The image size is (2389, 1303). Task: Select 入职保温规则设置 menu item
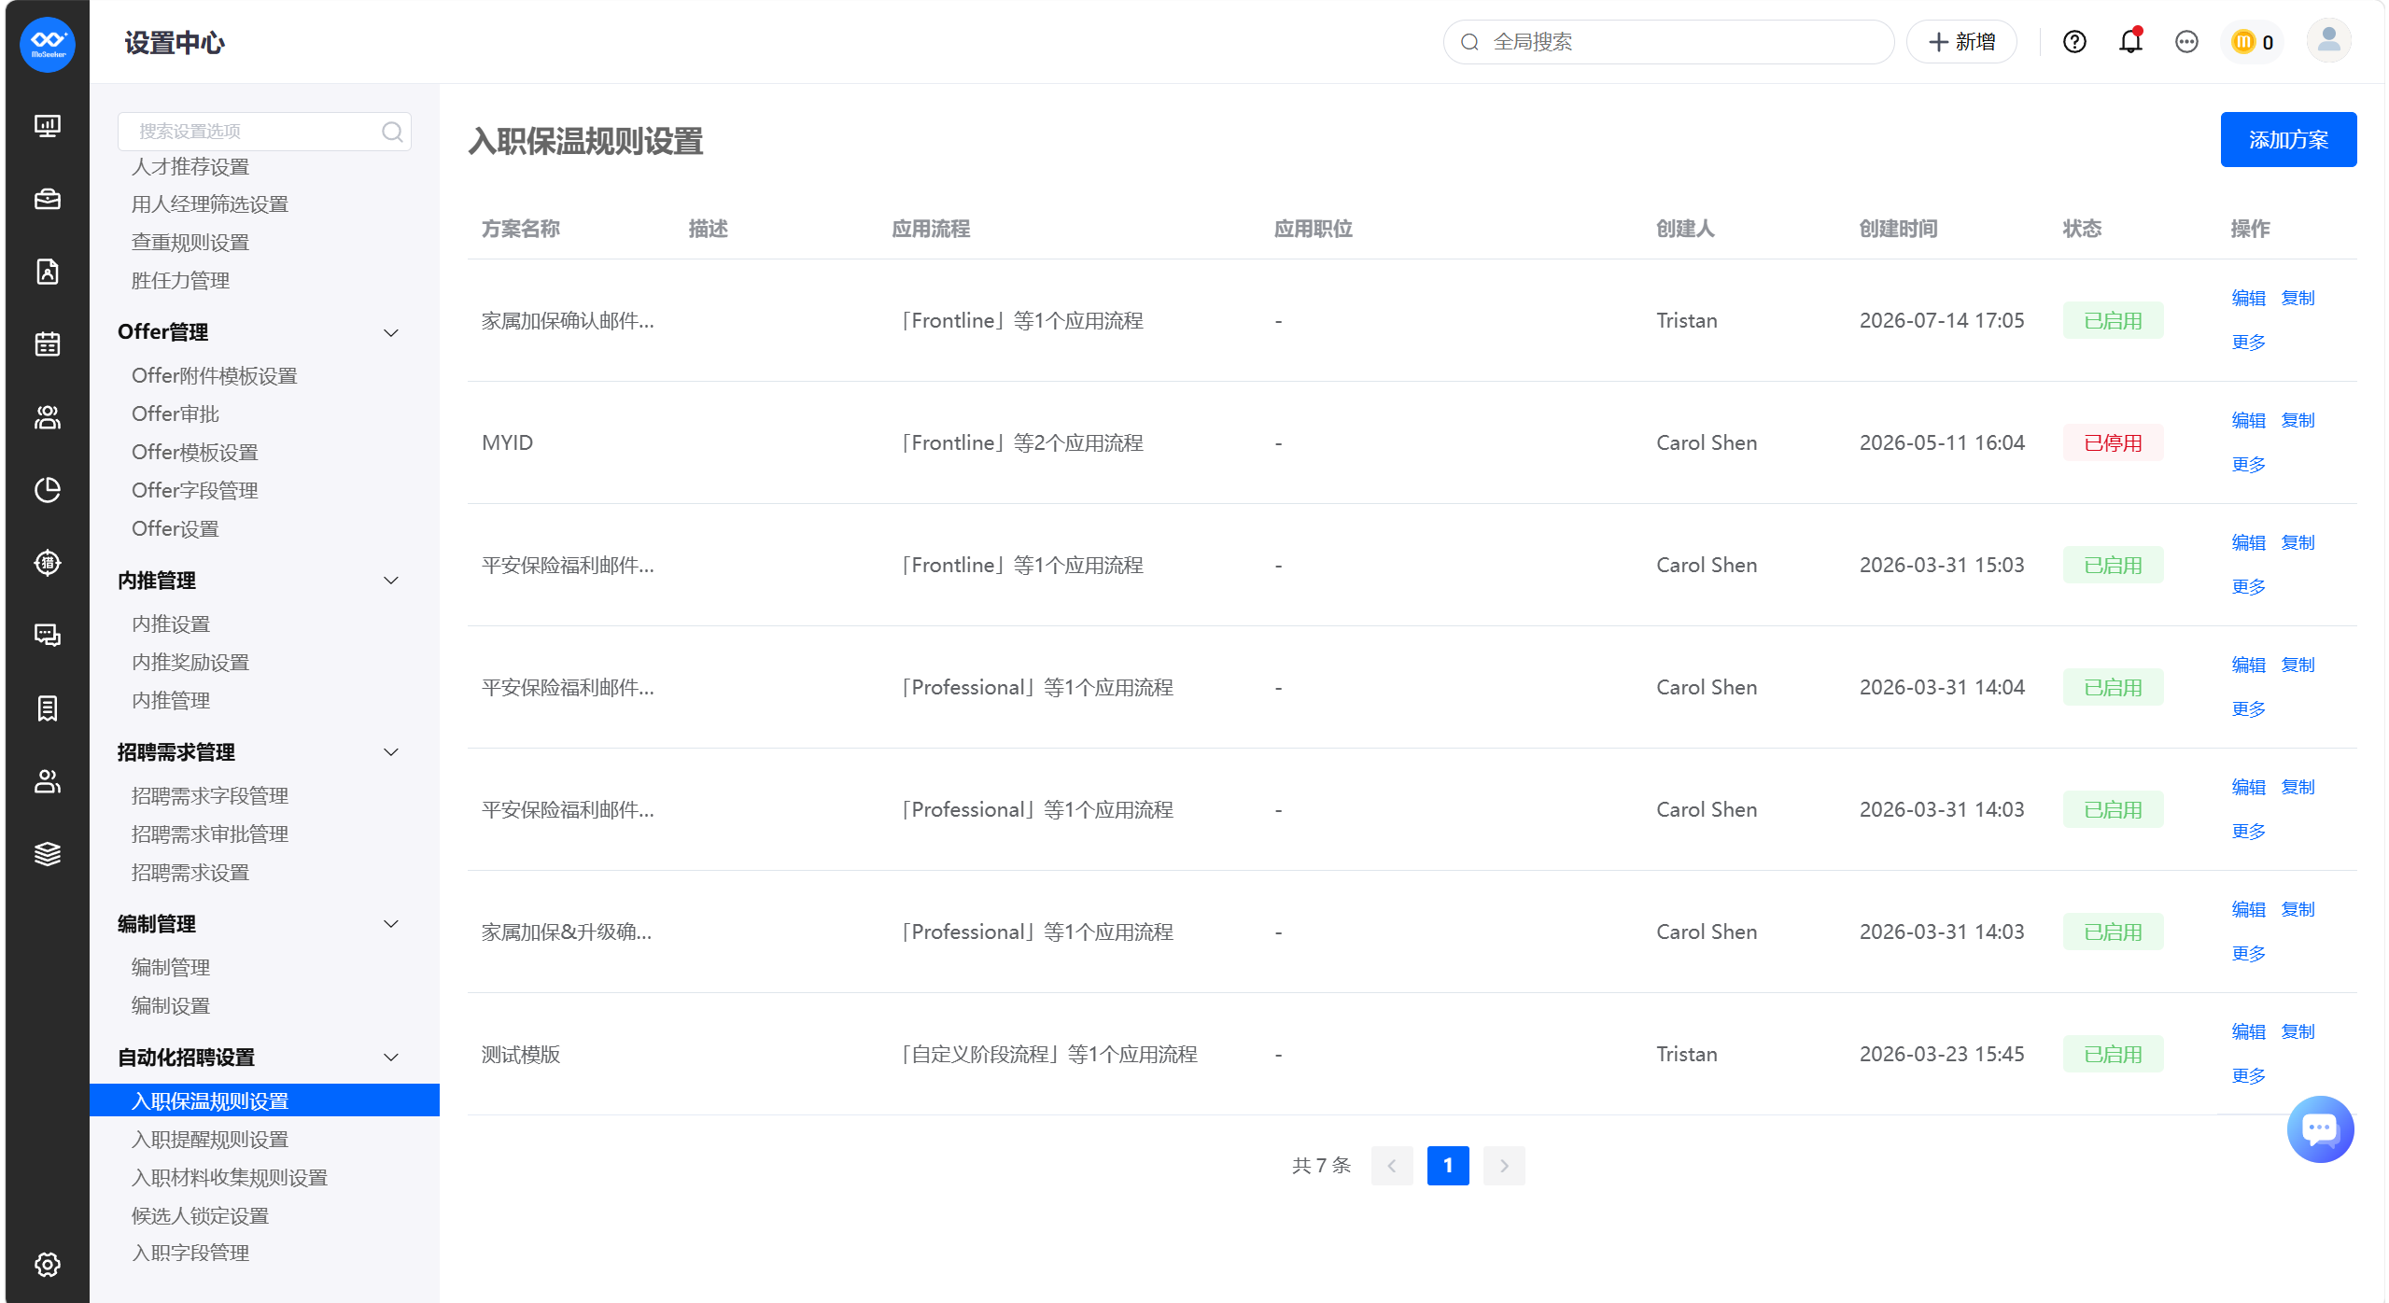coord(264,1100)
